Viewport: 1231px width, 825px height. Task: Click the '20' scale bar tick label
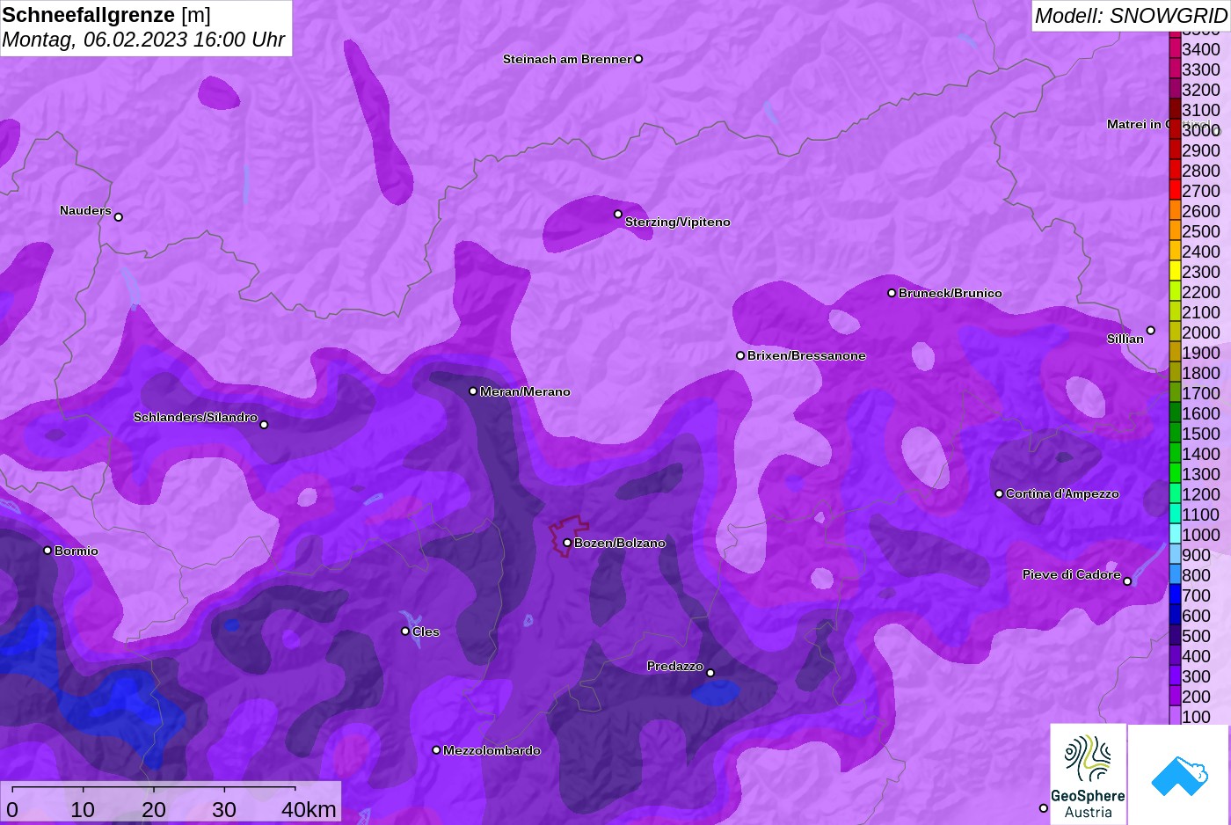(x=154, y=809)
